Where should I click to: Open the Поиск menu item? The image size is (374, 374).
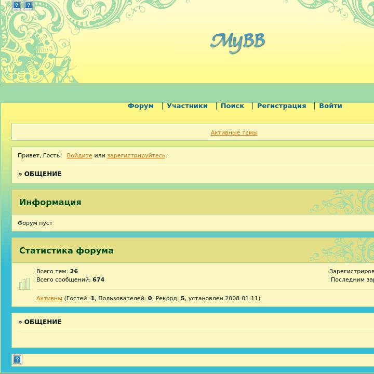(232, 105)
